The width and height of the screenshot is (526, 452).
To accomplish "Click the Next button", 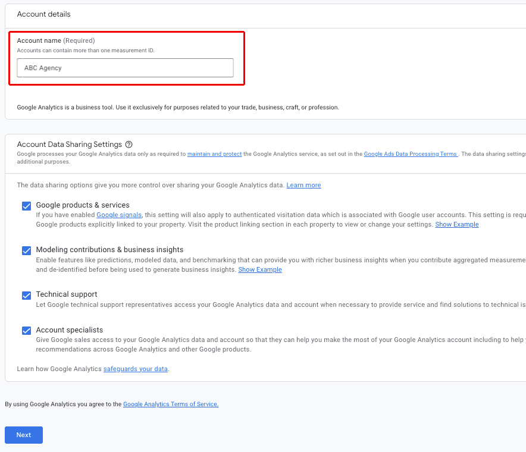I will tap(23, 435).
